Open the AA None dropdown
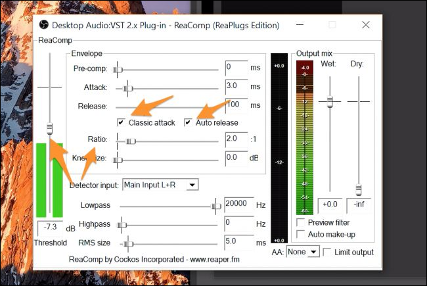 (303, 252)
